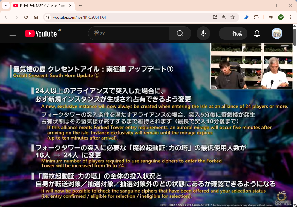Close the FINAL FANTASY XIV tab
This screenshot has width=297, height=207.
tap(70, 5)
